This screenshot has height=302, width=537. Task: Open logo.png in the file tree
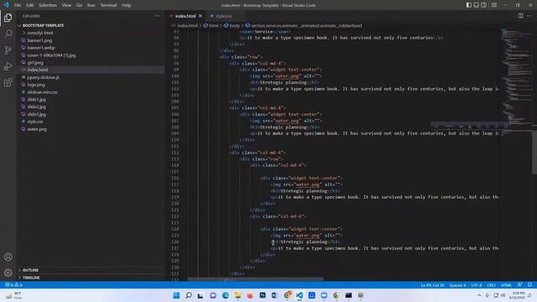tap(36, 85)
